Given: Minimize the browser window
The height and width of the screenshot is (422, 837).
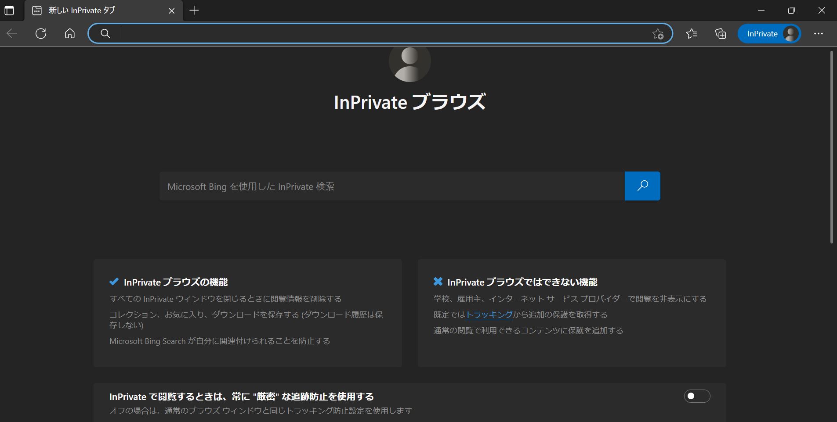Looking at the screenshot, I should (761, 11).
